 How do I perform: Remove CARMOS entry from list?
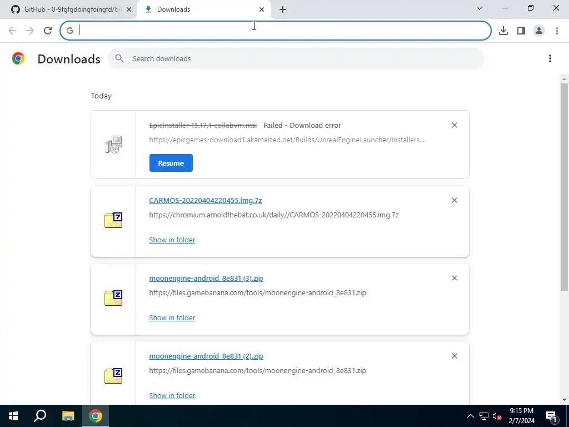[455, 200]
